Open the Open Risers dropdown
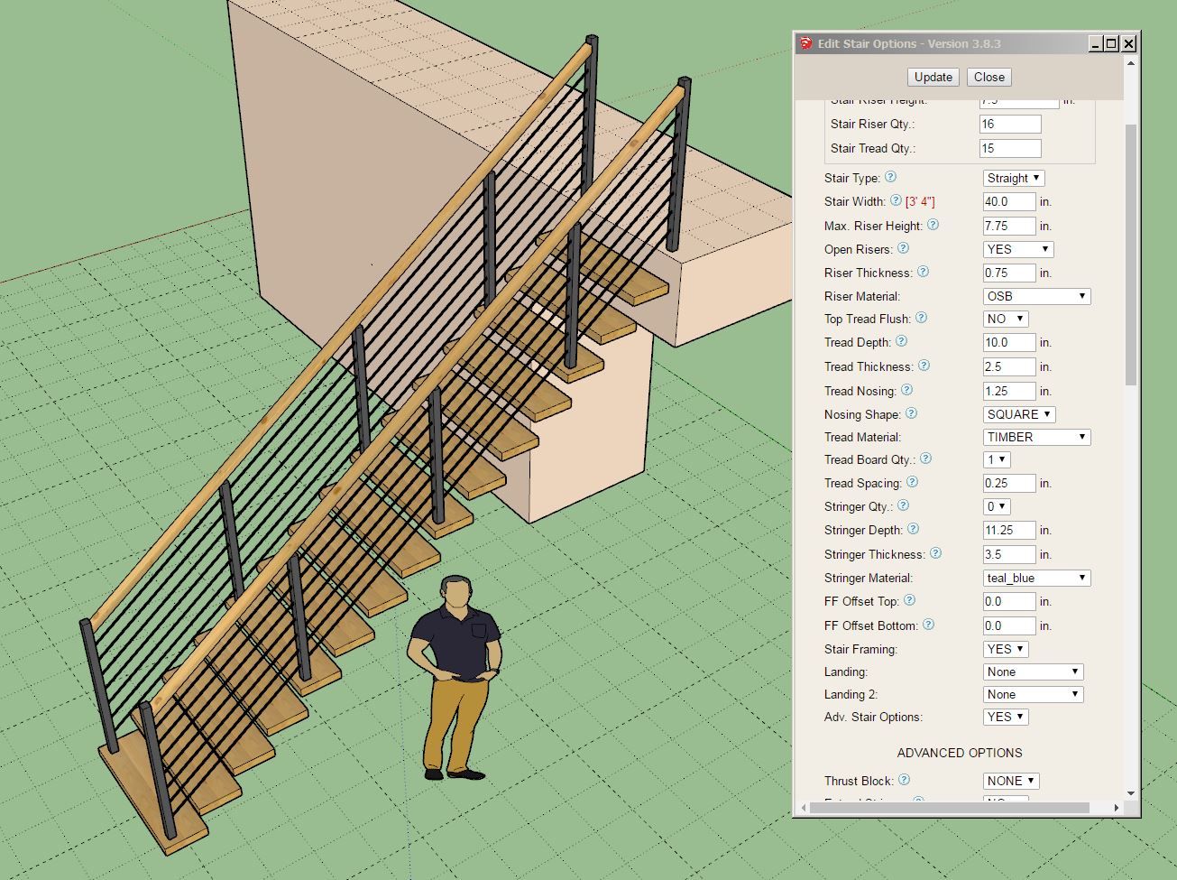This screenshot has height=880, width=1177. coord(1018,249)
